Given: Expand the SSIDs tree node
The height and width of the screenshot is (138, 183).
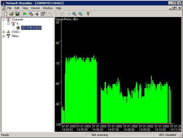Looking at the screenshot, I should (x=3, y=32).
